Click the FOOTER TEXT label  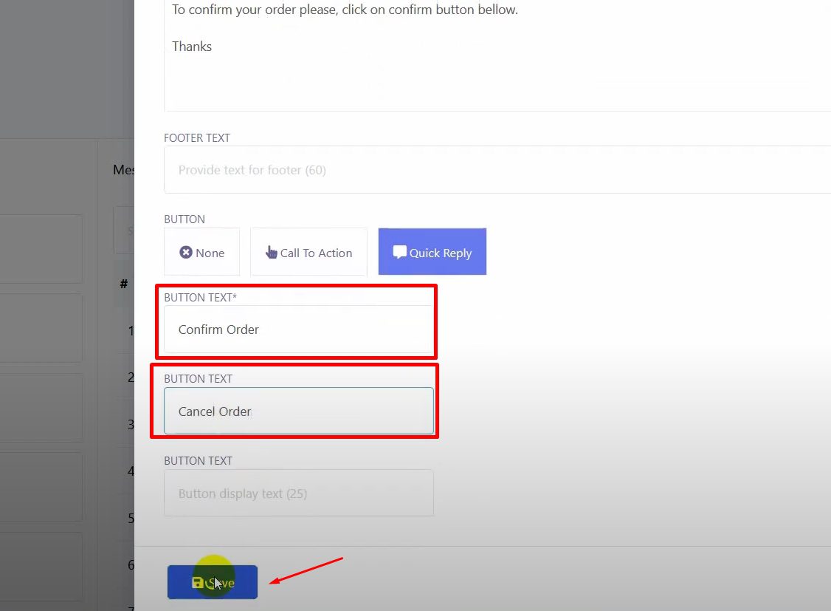[x=197, y=138]
